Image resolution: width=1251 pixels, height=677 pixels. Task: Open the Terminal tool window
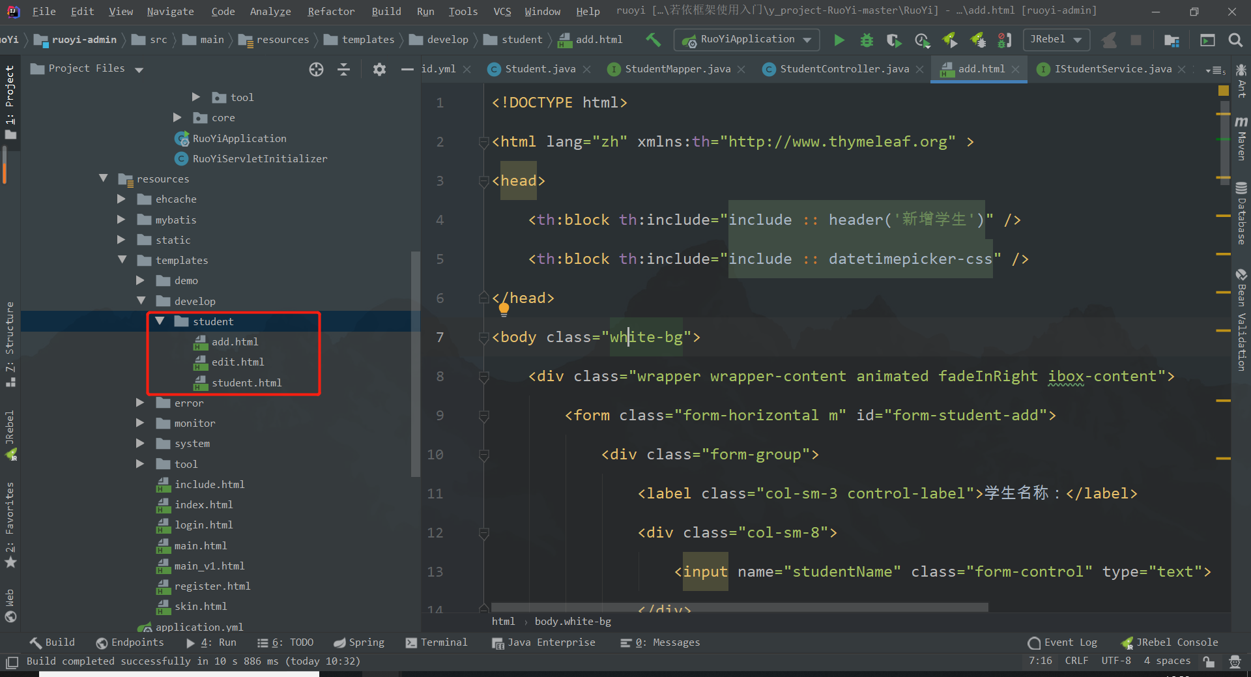[x=437, y=642]
